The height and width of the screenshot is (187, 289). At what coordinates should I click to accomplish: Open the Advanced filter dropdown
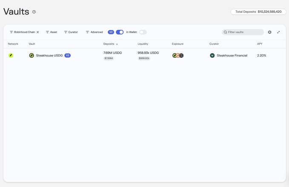pos(94,32)
